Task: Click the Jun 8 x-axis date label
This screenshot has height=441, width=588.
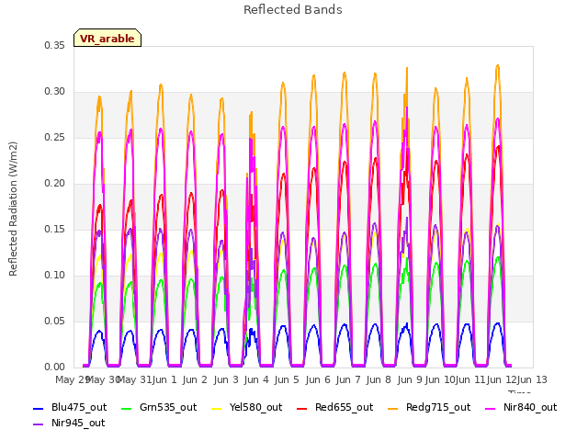Action: (379, 379)
